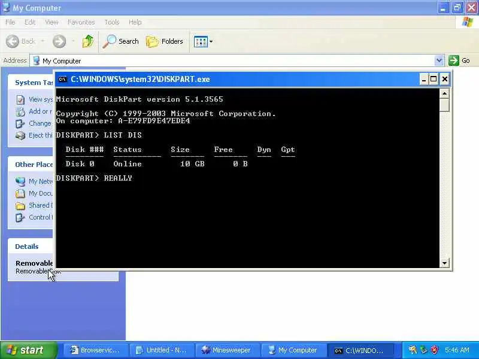Click Eject this disk link
This screenshot has width=479, height=359.
click(x=41, y=135)
